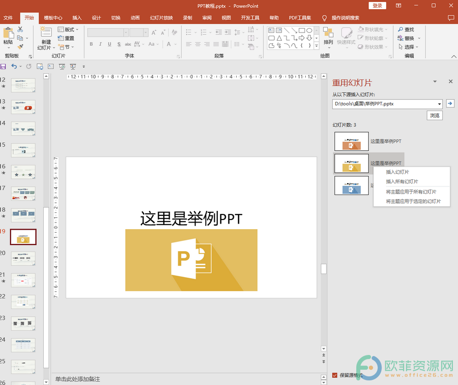Toggle left text alignment
The width and height of the screenshot is (458, 385).
click(x=189, y=44)
